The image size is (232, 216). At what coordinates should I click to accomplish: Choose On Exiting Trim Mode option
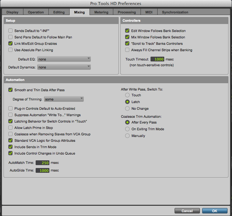[127, 129]
